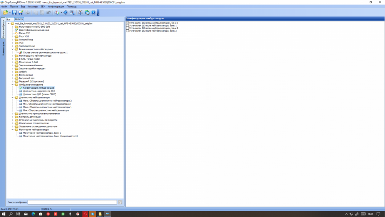Screen dimensions: 385x217
Task: Click the Copy toolbar icon
Action: click(35, 13)
